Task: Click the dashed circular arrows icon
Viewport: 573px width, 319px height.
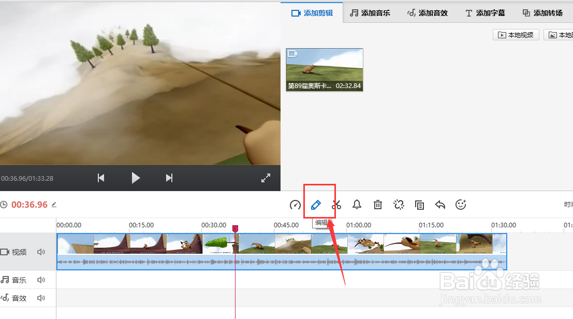Action: pyautogui.click(x=399, y=205)
